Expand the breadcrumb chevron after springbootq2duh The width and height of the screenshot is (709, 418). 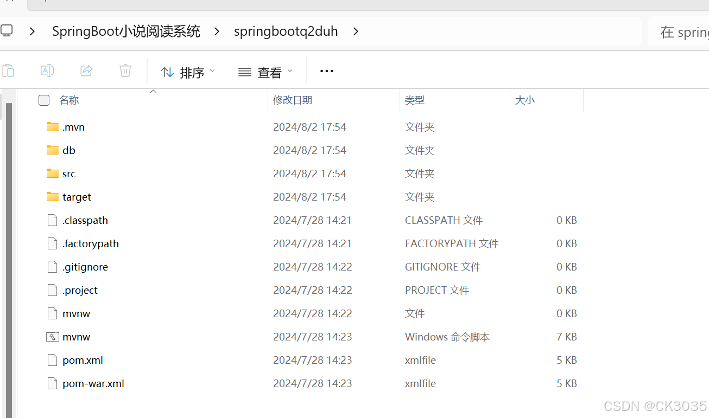(x=356, y=31)
